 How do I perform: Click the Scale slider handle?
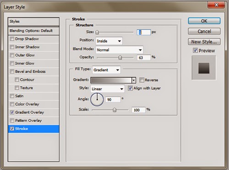(x=114, y=110)
